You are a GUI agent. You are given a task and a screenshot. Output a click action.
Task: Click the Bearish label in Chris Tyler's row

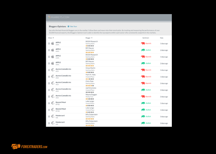click(148, 83)
